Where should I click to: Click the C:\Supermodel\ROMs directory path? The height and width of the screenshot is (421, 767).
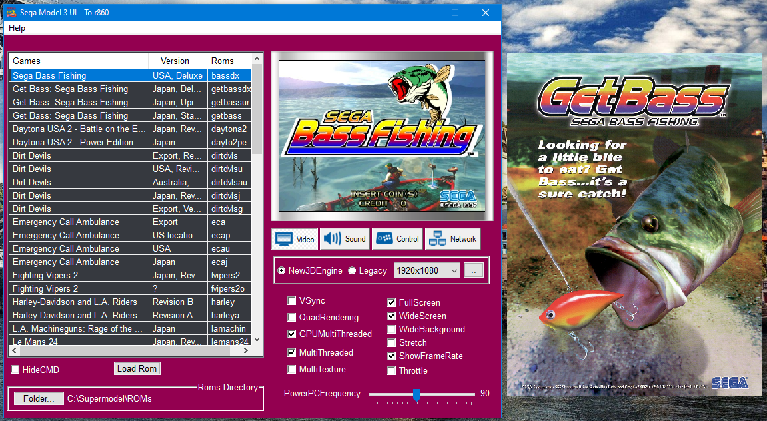(x=109, y=398)
